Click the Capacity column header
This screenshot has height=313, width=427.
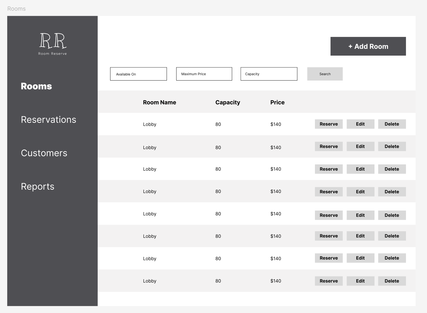228,102
